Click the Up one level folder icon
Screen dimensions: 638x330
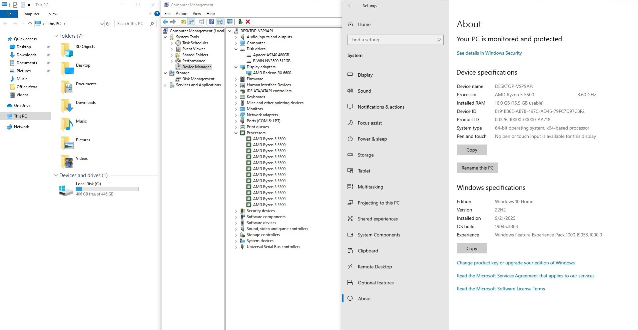(x=183, y=22)
